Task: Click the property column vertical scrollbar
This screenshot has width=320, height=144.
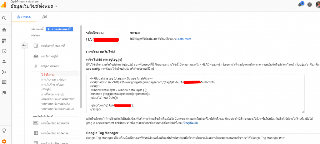Action: click(x=81, y=66)
